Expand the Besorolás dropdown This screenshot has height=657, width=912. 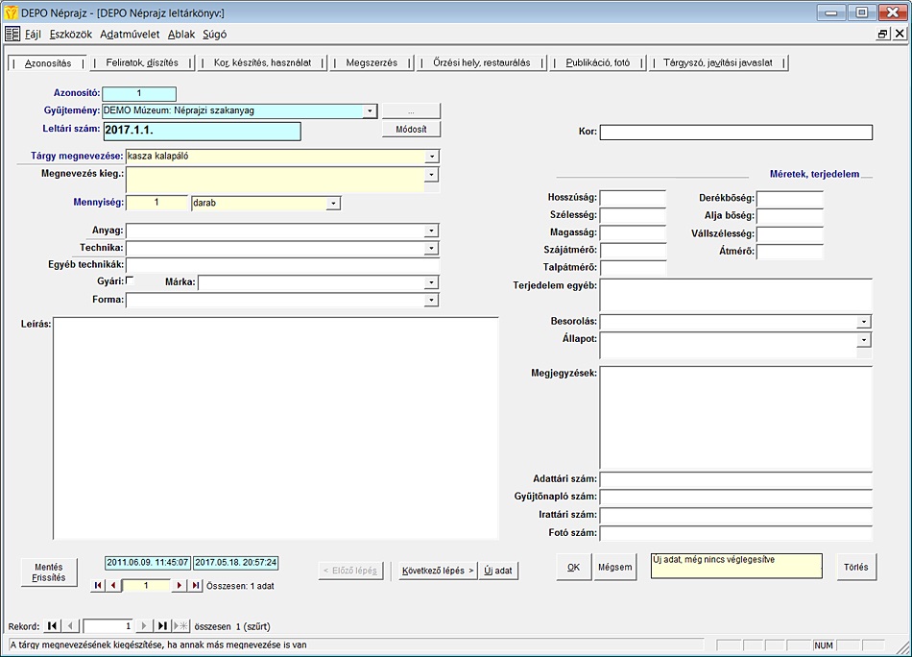click(x=864, y=322)
